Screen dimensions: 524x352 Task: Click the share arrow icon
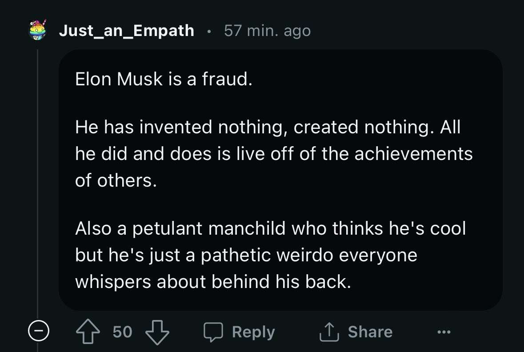[329, 332]
